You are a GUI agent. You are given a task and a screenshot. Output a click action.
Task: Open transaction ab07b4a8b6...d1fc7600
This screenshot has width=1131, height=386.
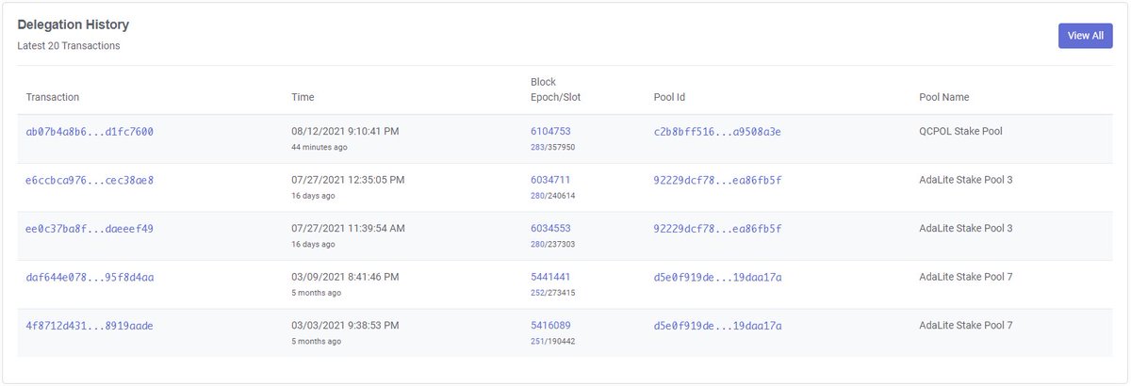[90, 132]
